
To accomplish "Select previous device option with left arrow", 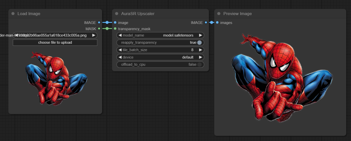I will point(120,57).
